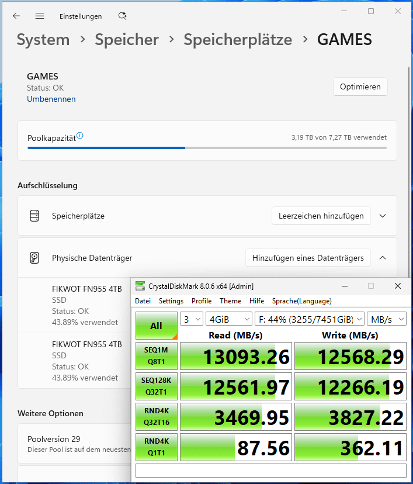Click the Physische Datenträger disk icon
413x484 pixels.
(34, 258)
